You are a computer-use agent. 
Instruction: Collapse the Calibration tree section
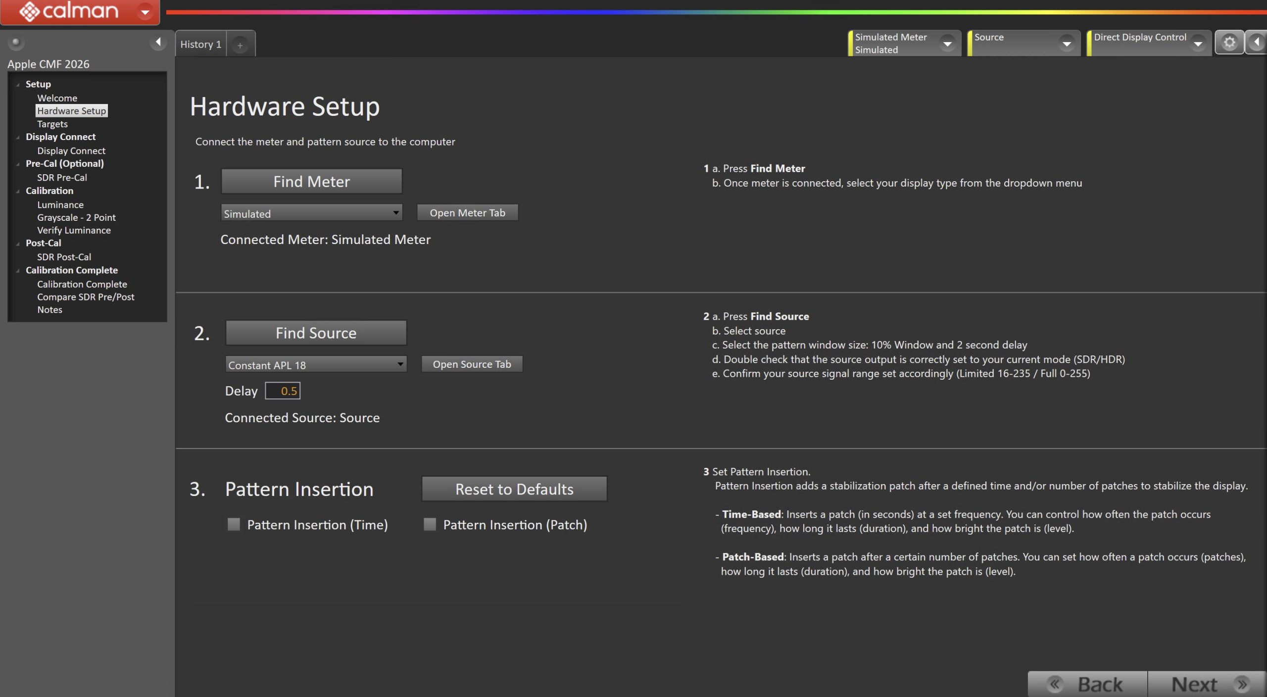[x=18, y=191]
